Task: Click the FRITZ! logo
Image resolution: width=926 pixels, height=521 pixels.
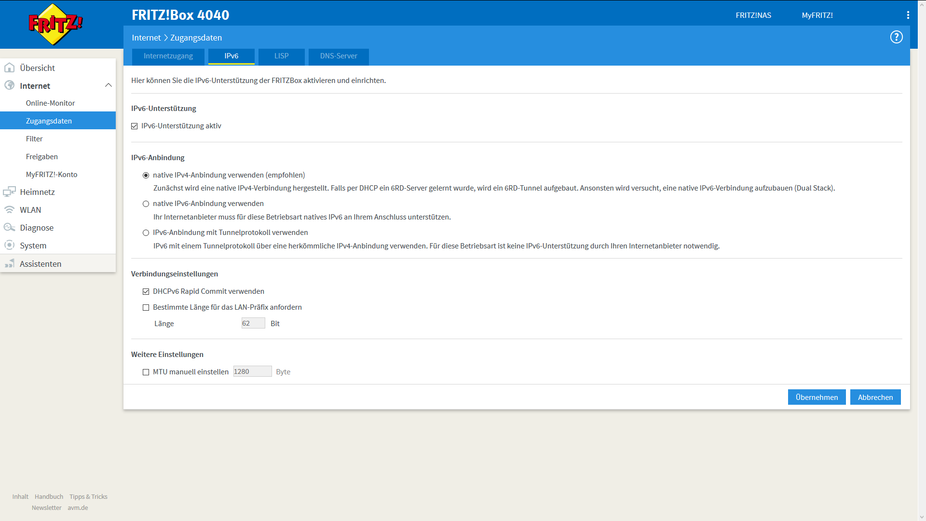Action: (x=55, y=24)
